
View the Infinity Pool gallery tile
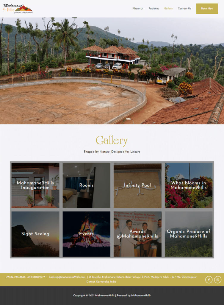click(x=137, y=185)
